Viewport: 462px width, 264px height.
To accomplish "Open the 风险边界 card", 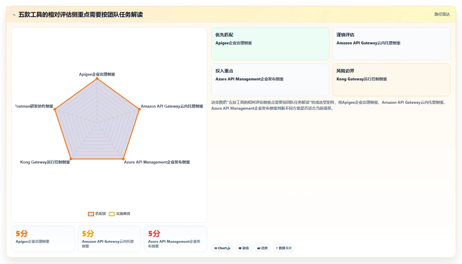I will click(391, 80).
